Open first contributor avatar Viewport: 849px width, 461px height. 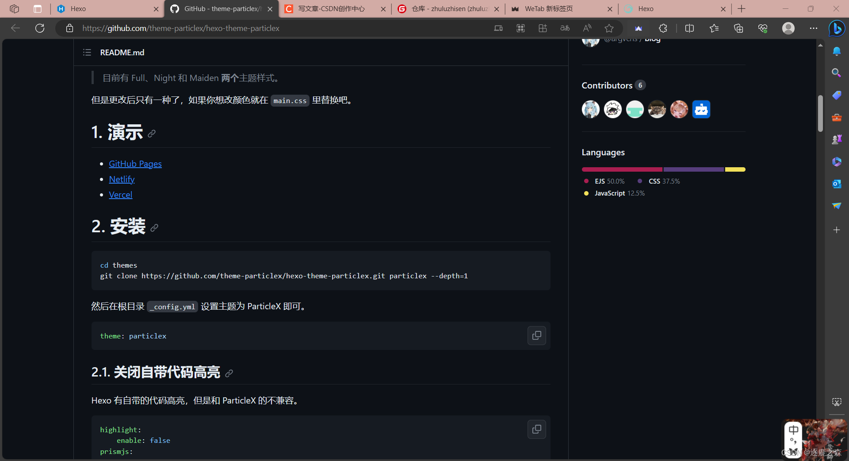[x=590, y=109]
